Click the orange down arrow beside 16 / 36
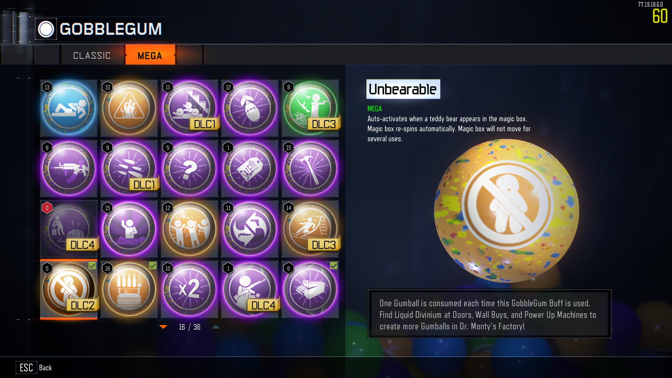672x378 pixels. [163, 327]
